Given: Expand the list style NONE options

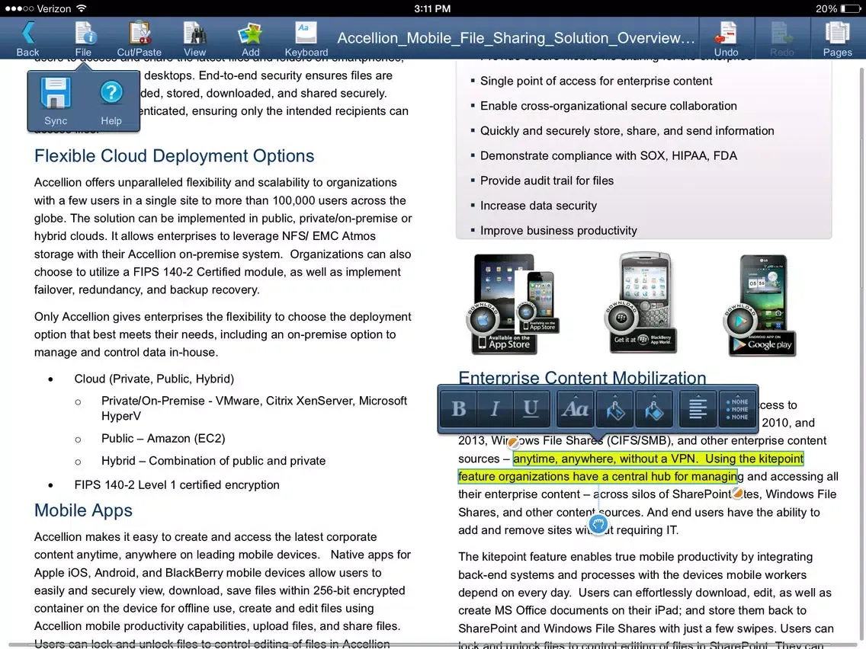Looking at the screenshot, I should click(x=736, y=409).
